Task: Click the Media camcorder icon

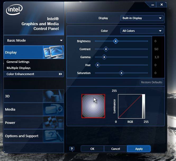Action: tap(53, 109)
